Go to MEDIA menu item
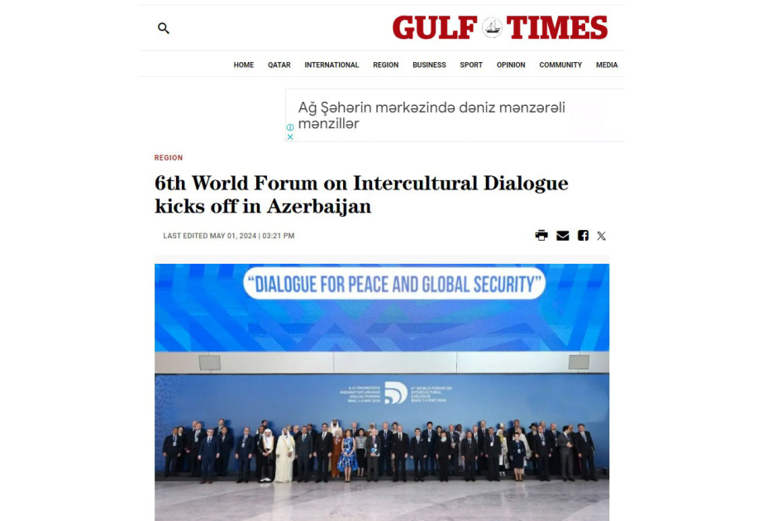Viewport: 763px width, 521px height. coord(607,65)
